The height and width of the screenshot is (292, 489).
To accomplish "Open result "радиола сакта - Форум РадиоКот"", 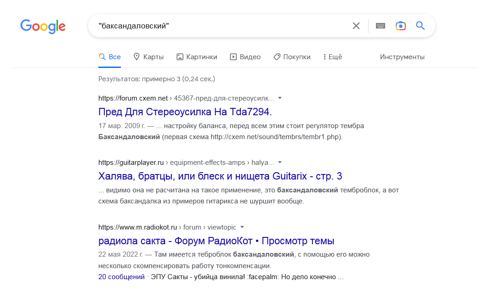I will [216, 241].
